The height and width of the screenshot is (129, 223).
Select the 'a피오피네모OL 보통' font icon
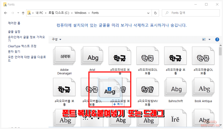(x=147, y=56)
